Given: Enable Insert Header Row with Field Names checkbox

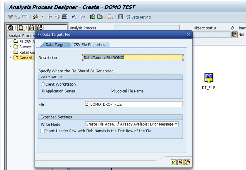Looking at the screenshot, I should click(43, 131).
